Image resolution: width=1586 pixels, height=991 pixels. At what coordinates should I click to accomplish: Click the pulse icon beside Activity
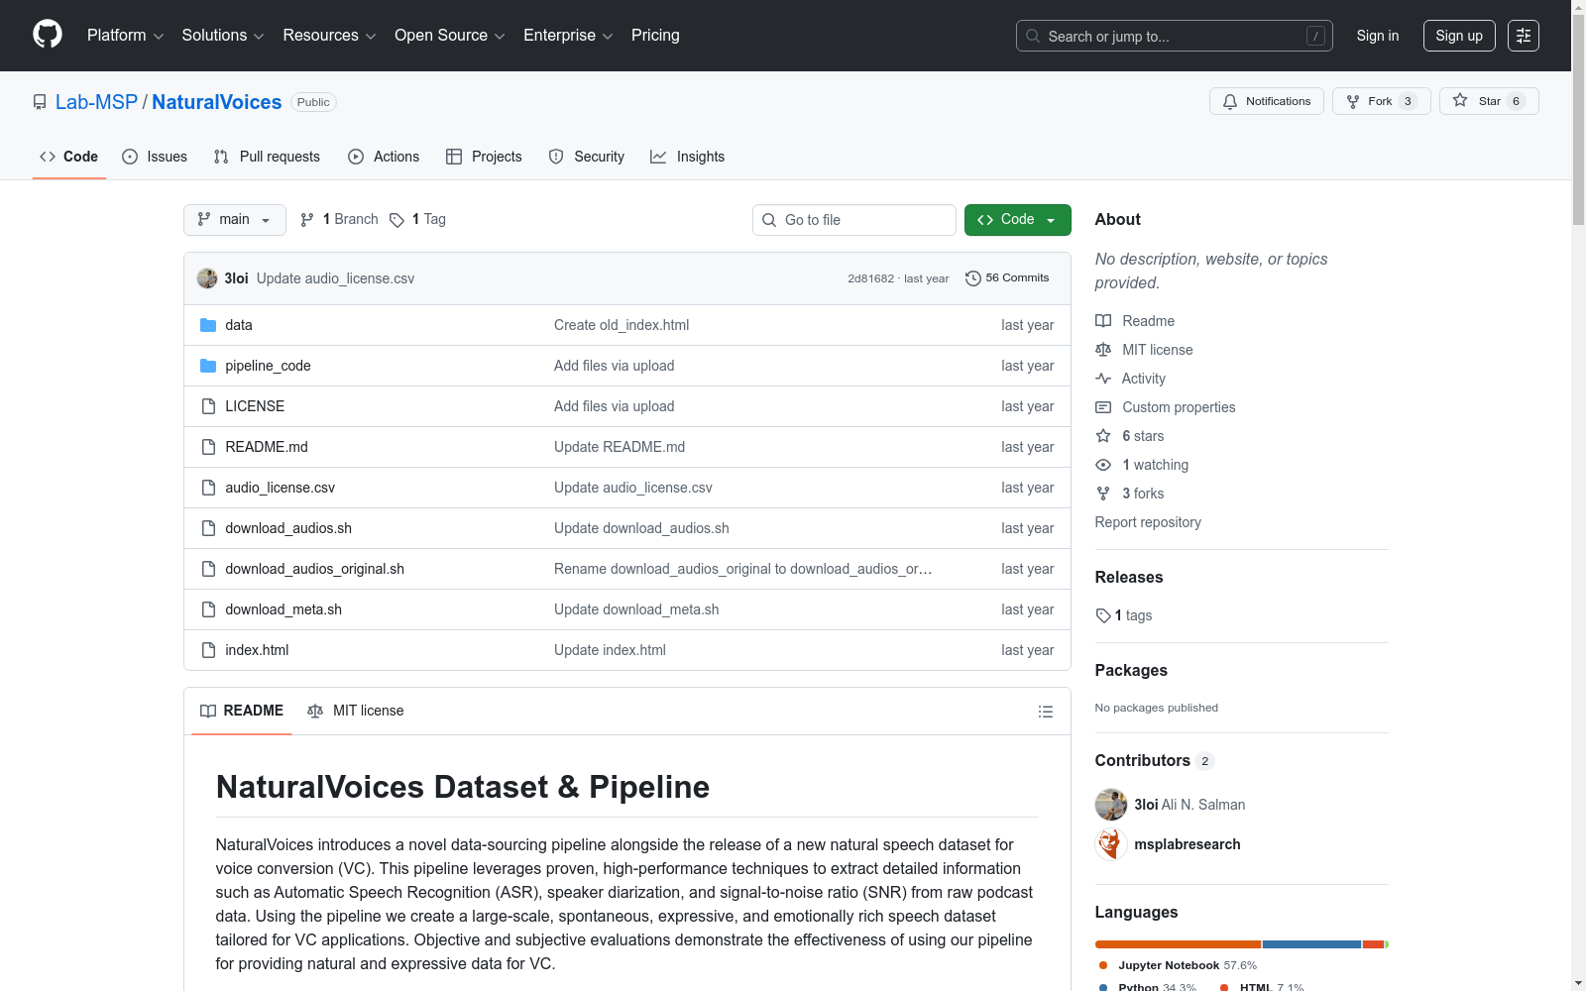pyautogui.click(x=1103, y=379)
